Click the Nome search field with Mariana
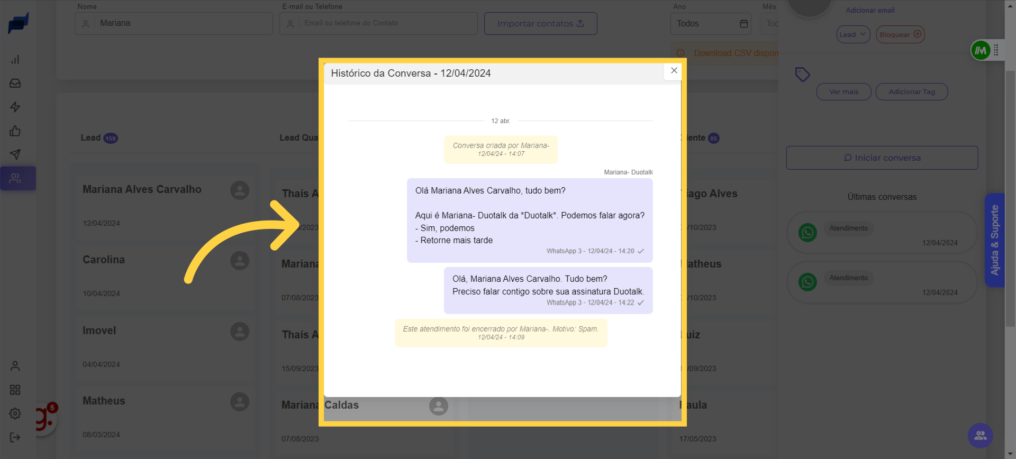The width and height of the screenshot is (1016, 459). coord(180,24)
